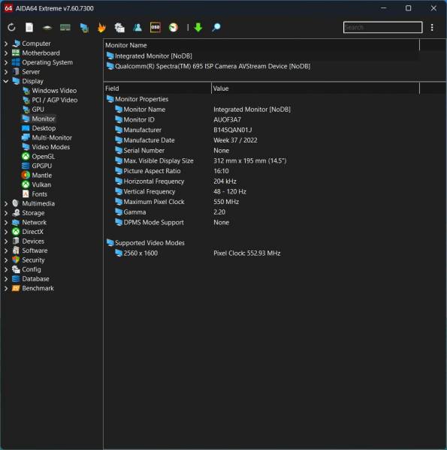Screen dimensions: 447x450
Task: Click the Monitor Name column header
Action: [261, 45]
